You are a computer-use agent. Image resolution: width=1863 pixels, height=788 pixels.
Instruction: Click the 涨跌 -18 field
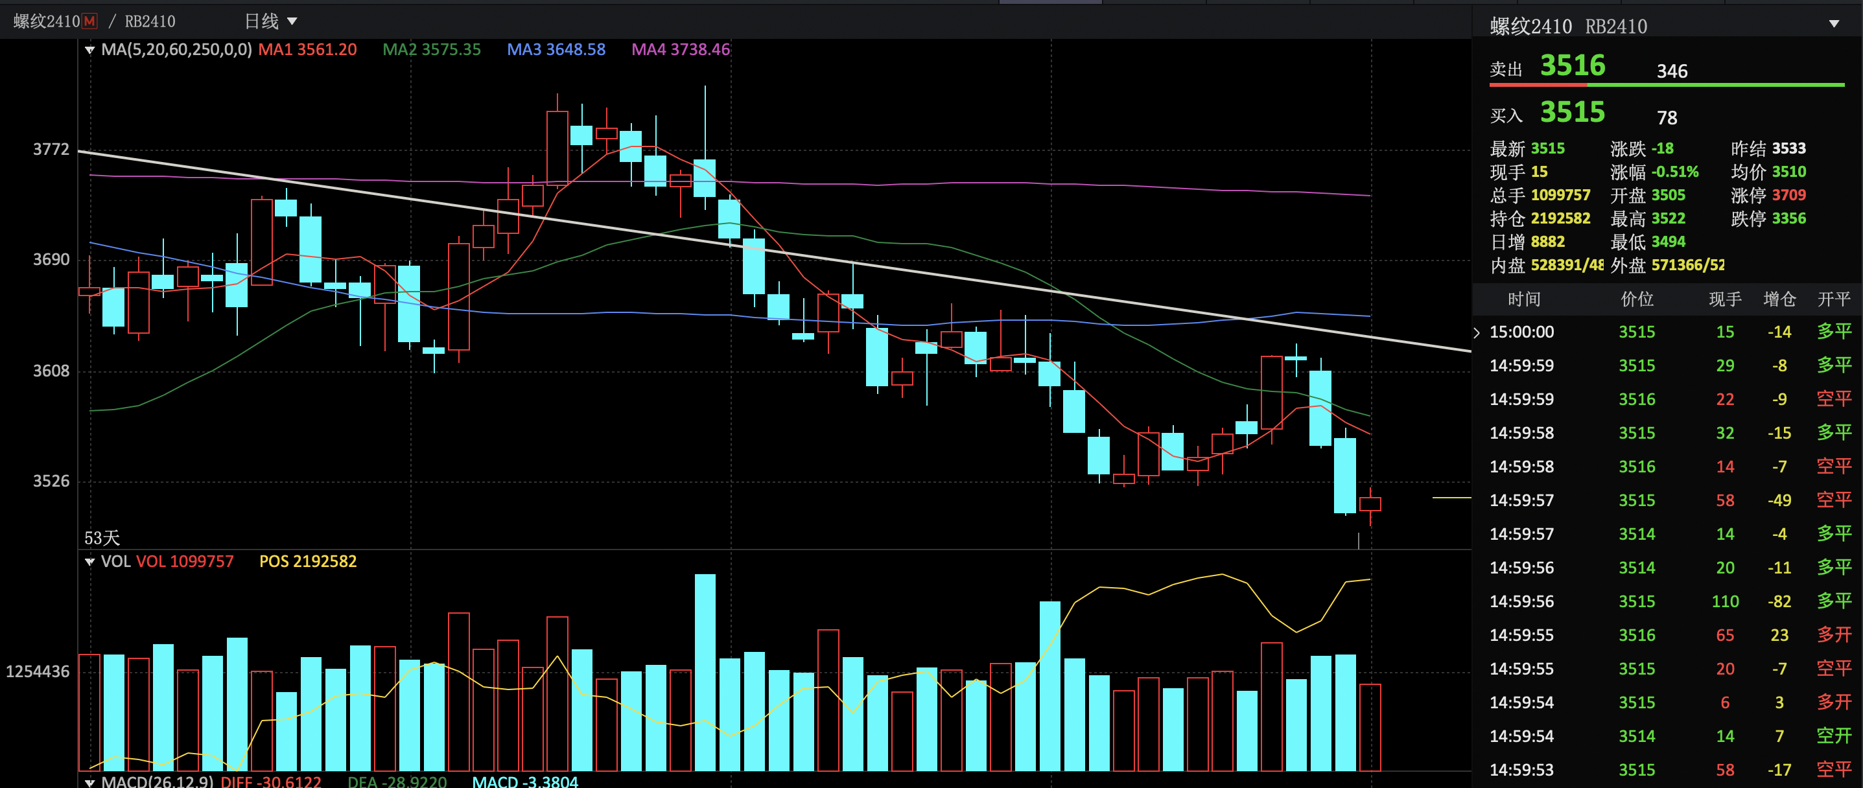click(1642, 149)
